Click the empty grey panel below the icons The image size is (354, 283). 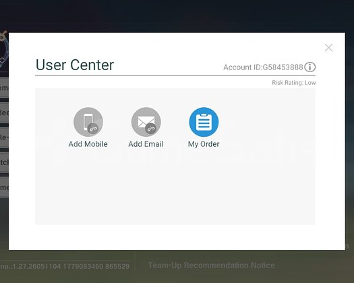pyautogui.click(x=175, y=187)
